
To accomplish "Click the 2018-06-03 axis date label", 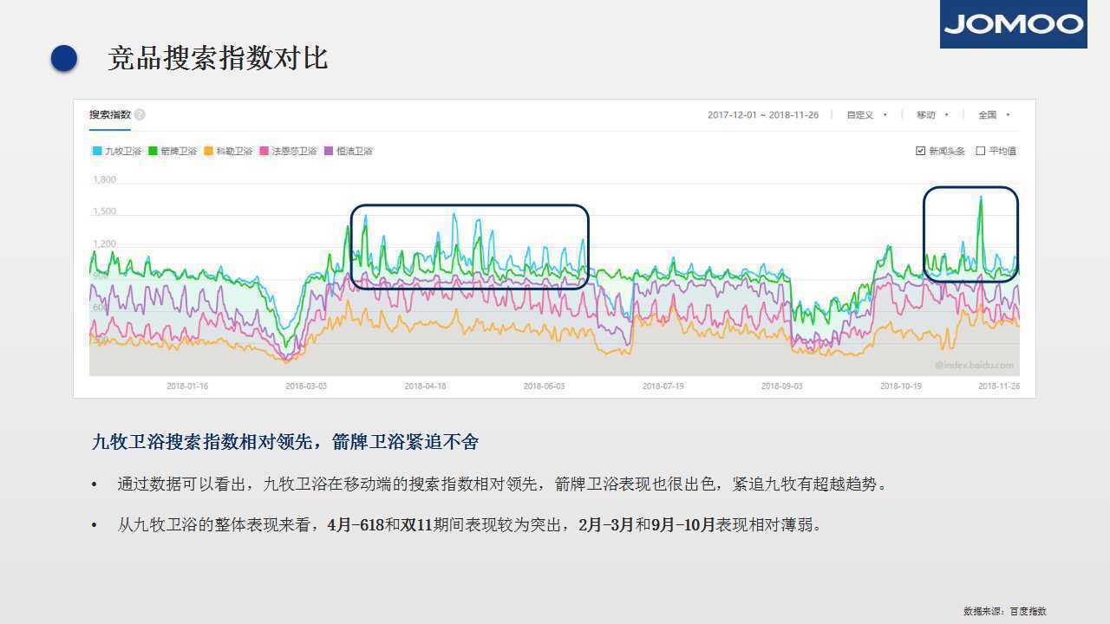I will coord(544,387).
